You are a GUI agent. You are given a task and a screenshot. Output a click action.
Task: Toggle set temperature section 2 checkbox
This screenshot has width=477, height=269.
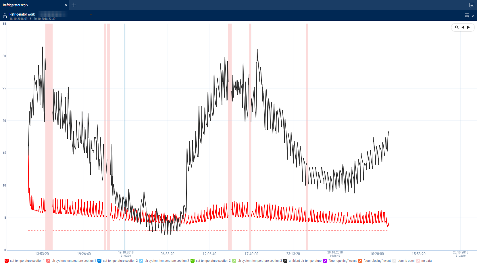coord(99,261)
